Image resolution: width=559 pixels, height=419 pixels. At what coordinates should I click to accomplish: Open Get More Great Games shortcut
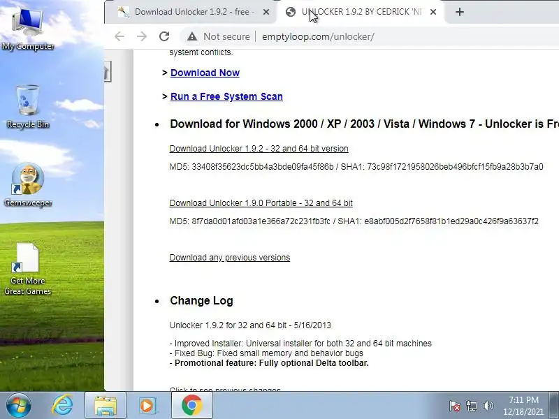coord(28,269)
